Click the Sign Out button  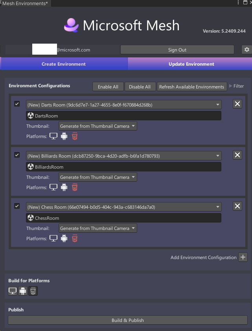pyautogui.click(x=177, y=50)
